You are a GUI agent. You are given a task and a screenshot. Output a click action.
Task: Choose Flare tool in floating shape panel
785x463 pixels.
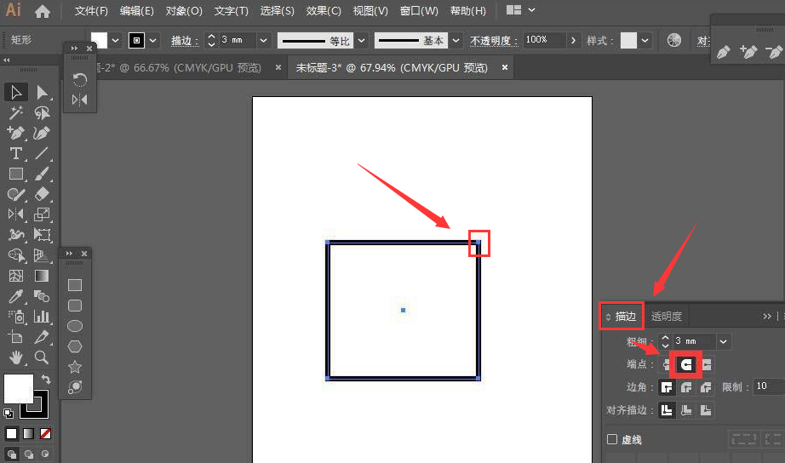(75, 387)
